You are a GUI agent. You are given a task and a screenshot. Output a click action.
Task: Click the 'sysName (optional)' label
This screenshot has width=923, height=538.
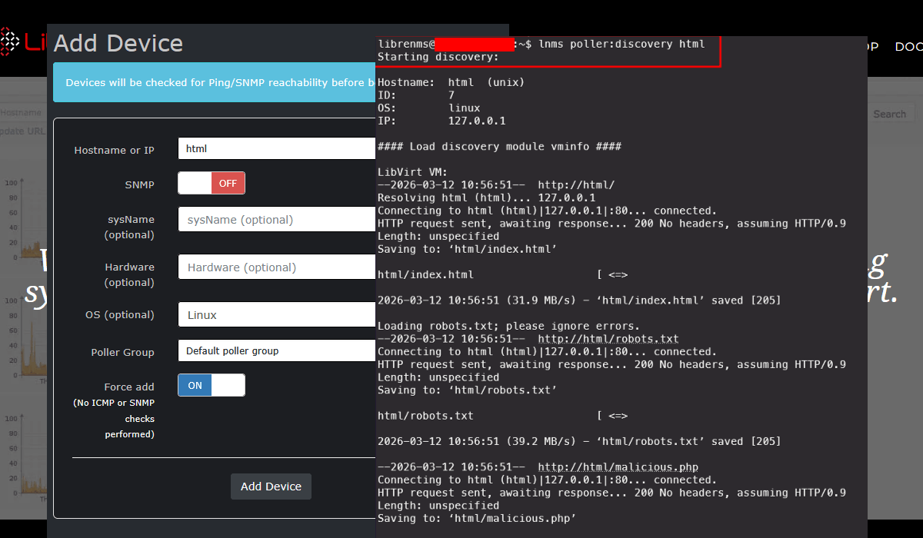(x=129, y=227)
